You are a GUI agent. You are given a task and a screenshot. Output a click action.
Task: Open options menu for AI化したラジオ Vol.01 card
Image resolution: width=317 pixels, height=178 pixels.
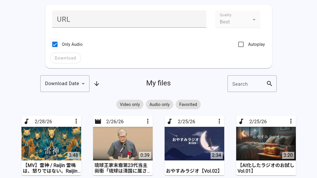[291, 121]
